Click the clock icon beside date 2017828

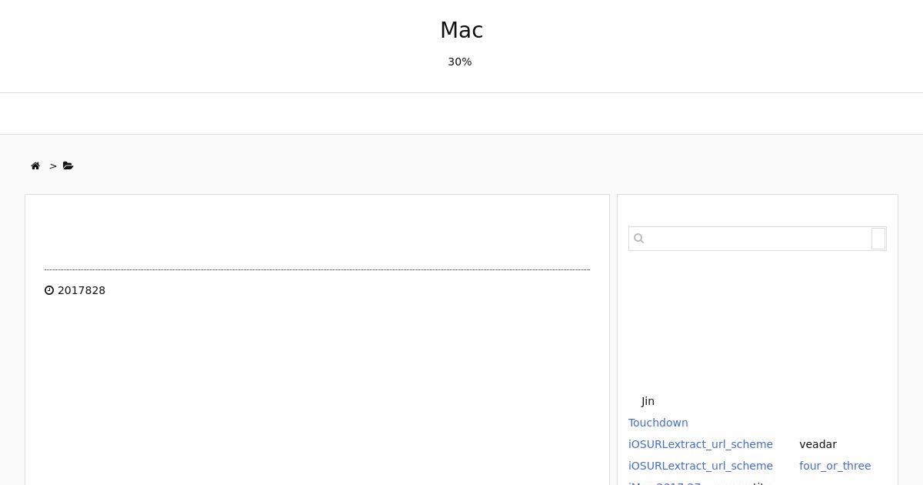(49, 290)
